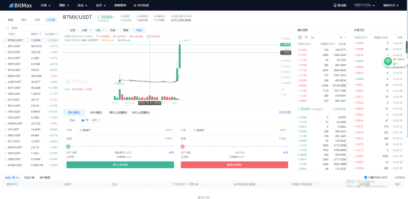
Task: Show buy-orders-only order book view
Action: click(x=312, y=37)
